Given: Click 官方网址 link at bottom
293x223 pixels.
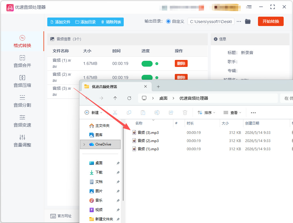Looking at the screenshot, I should (61, 216).
